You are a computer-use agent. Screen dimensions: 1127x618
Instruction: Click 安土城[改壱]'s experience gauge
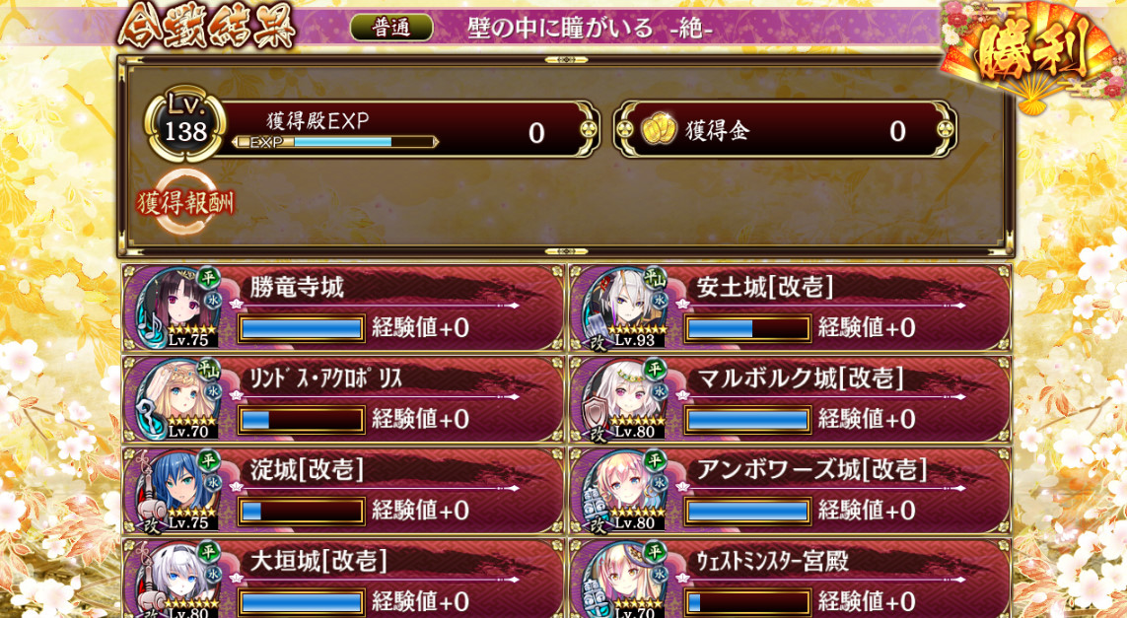tap(748, 328)
